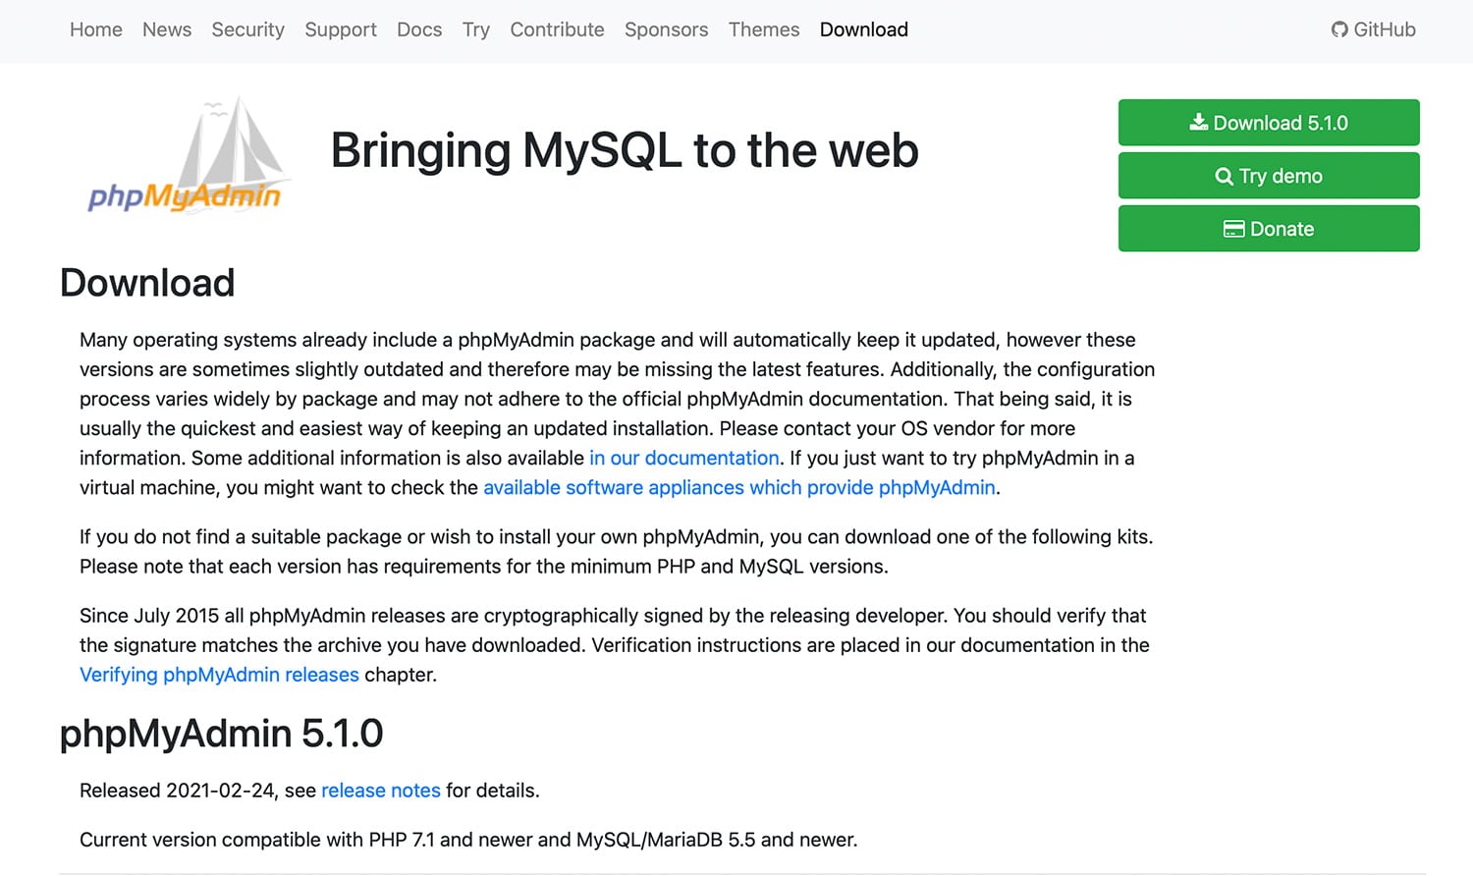Browse the Docs section
1473x876 pixels.
point(418,29)
